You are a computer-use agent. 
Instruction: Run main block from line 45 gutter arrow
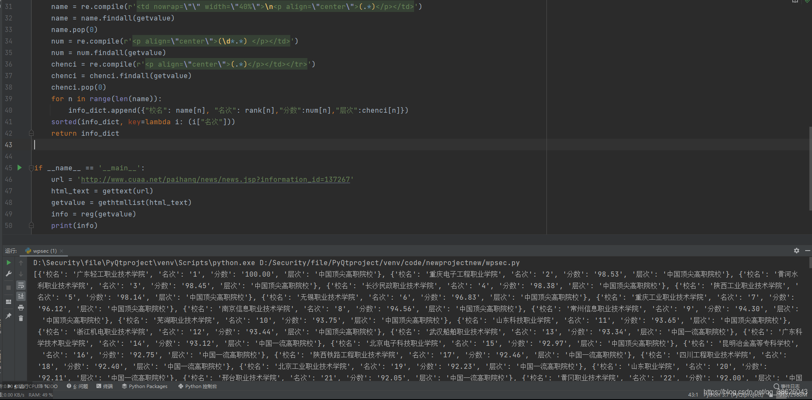[20, 168]
